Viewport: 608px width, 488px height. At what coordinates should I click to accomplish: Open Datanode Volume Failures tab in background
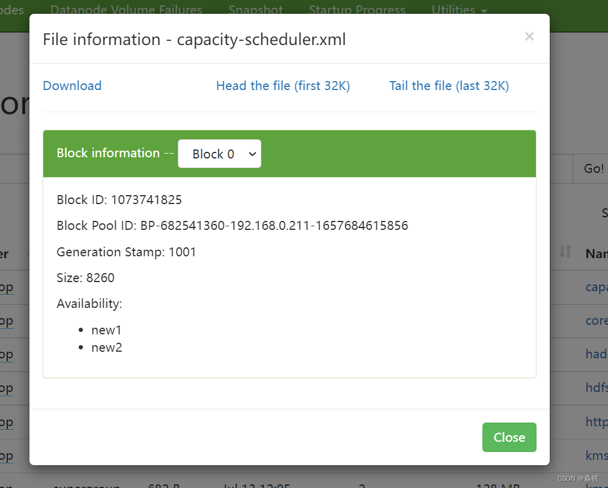tap(126, 9)
